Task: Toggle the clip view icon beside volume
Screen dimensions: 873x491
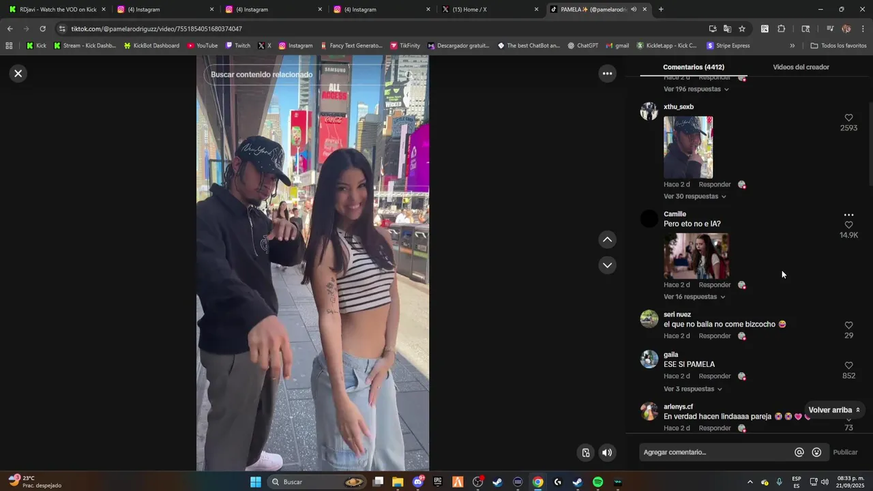Action: coord(586,453)
